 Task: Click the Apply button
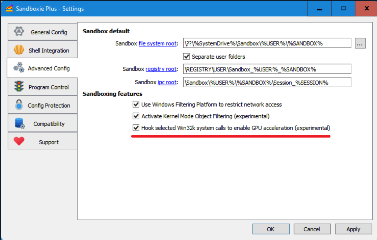pos(353,229)
